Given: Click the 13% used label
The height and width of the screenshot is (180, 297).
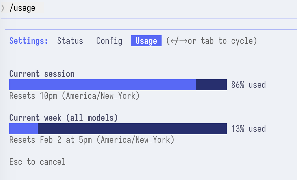Looking at the screenshot, I should coord(248,129).
